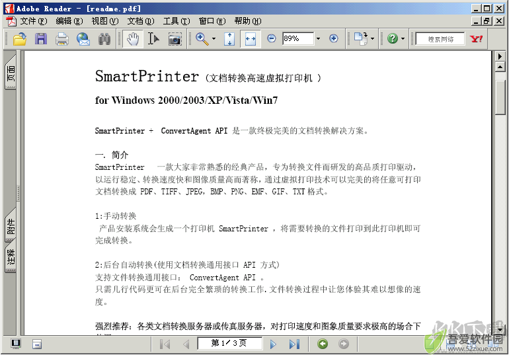Click the text "1:手动转换"
Screen dimensions: 509x355
tap(116, 216)
